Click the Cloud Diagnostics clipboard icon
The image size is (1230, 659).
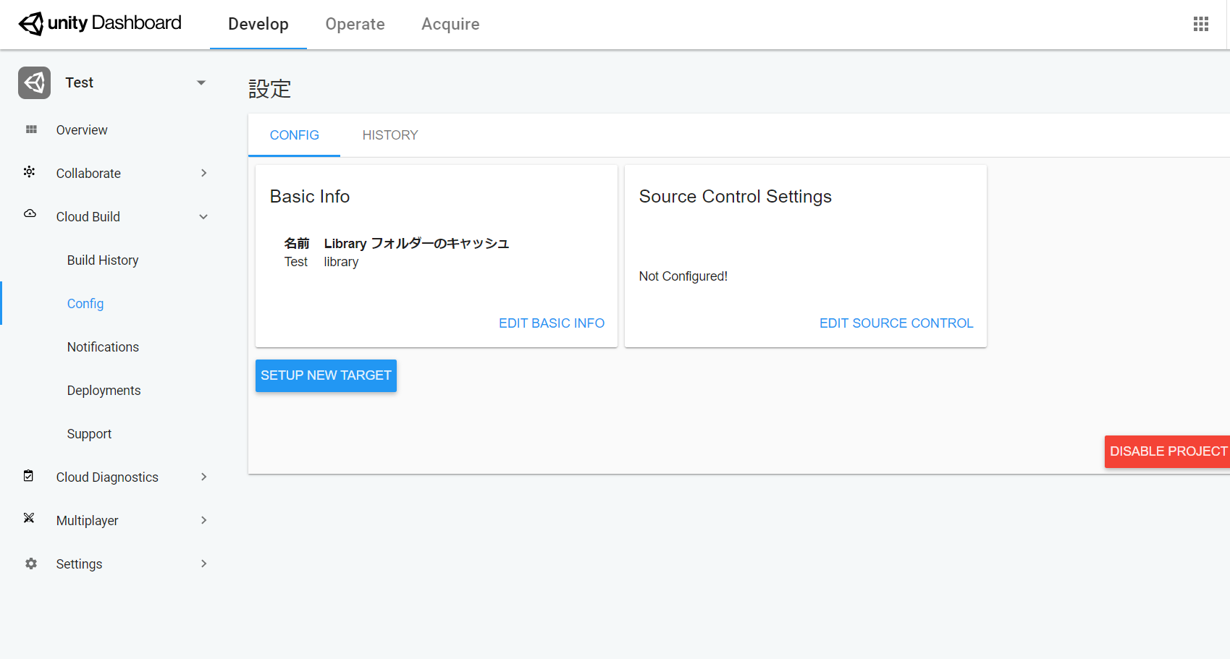tap(28, 476)
